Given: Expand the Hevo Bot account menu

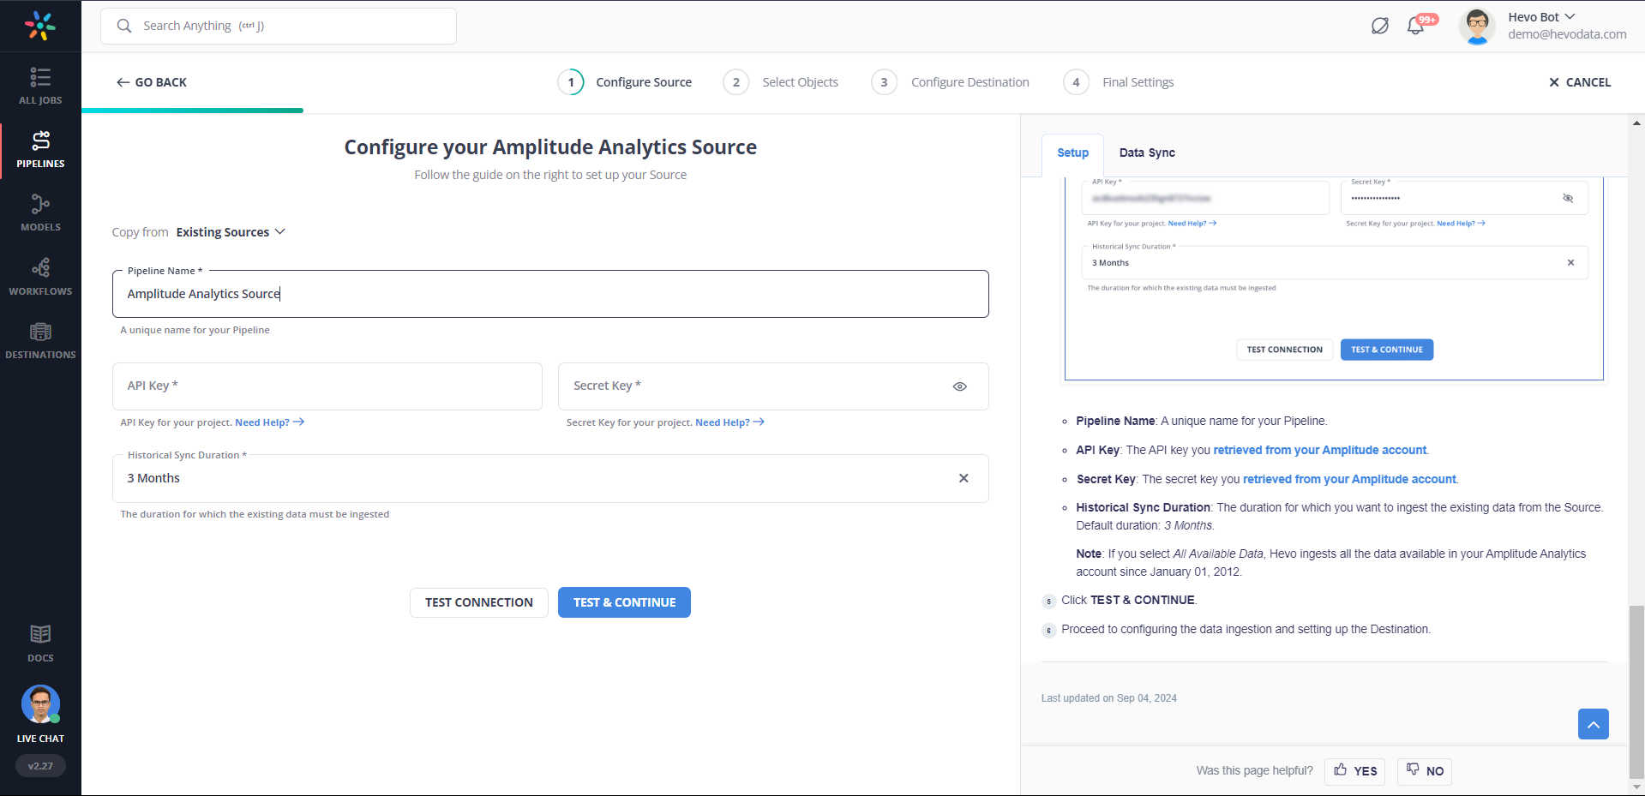Looking at the screenshot, I should 1570,17.
